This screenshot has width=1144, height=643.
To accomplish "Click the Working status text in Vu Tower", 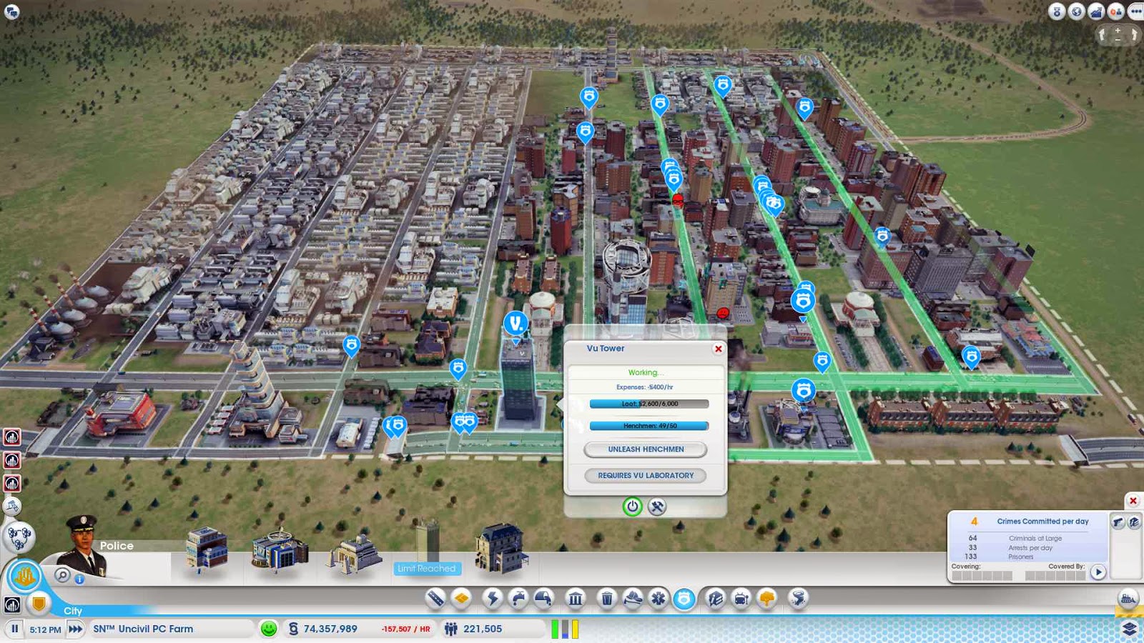I will 646,372.
